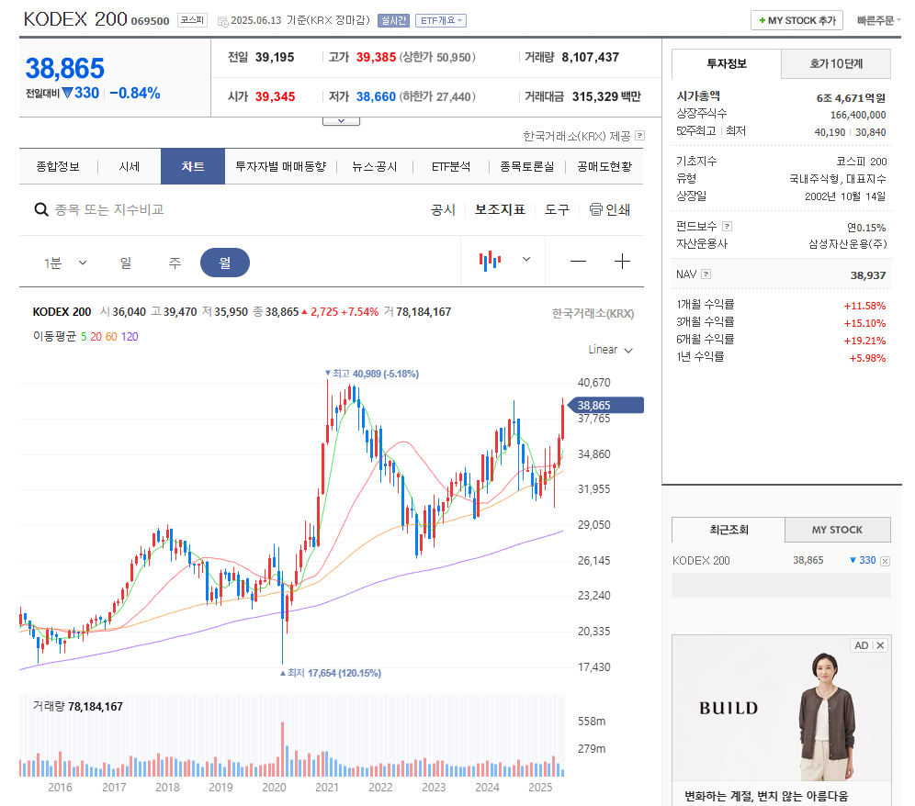
Task: Open 종목토론실 tab
Action: 527,167
